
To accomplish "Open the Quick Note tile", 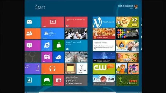I will [70, 69].
